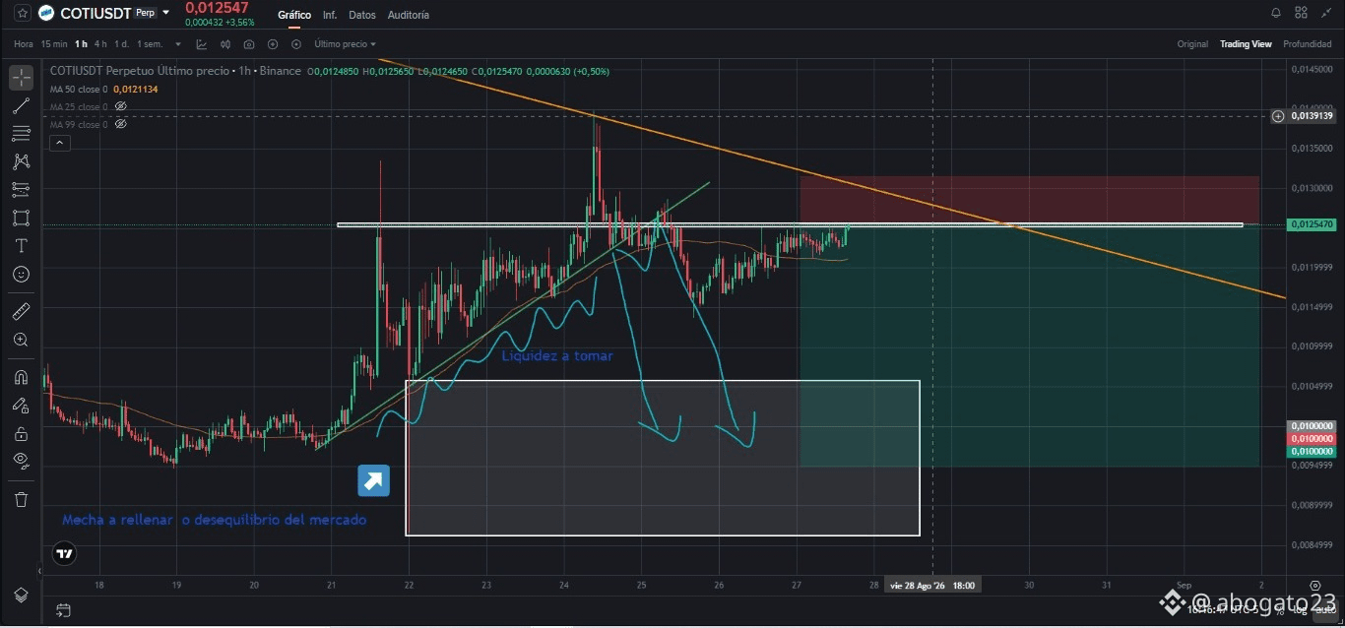This screenshot has width=1345, height=628.
Task: Select the trend line drawing tool
Action: (21, 106)
